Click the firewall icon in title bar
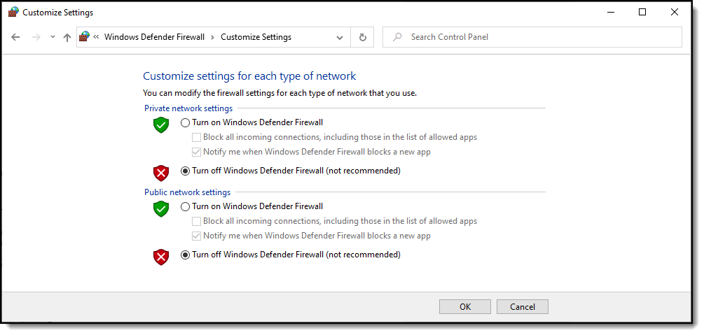The height and width of the screenshot is (335, 704). (x=13, y=12)
